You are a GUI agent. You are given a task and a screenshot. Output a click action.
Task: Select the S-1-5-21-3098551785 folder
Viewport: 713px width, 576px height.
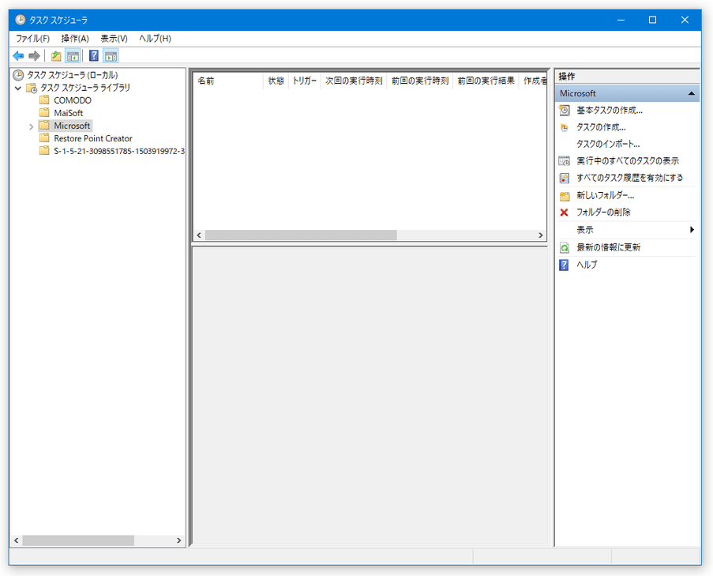pos(119,151)
